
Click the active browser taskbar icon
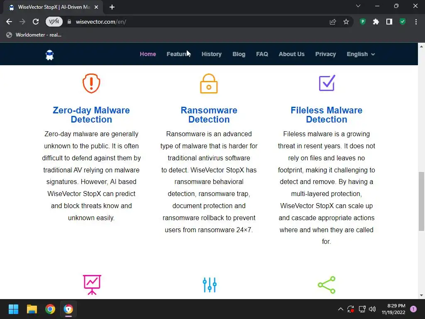click(x=68, y=309)
